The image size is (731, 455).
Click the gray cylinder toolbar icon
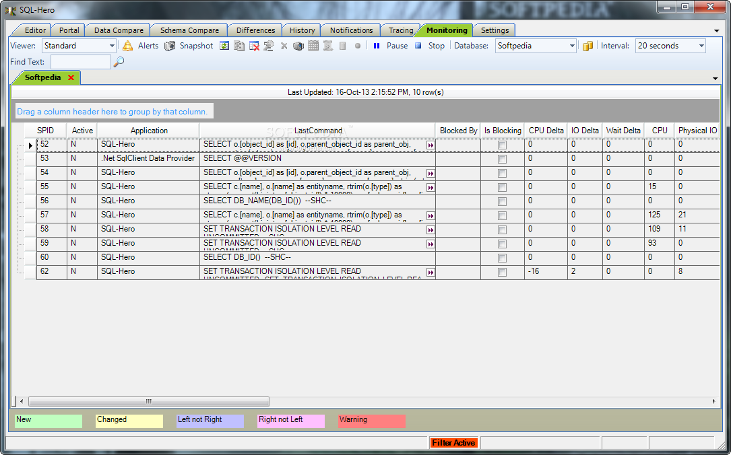pos(343,46)
